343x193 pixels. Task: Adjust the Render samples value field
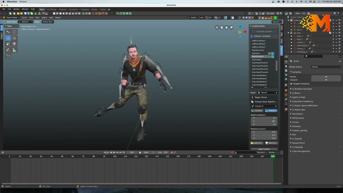pyautogui.click(x=326, y=77)
